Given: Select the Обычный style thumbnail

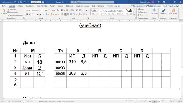Looking at the screenshot, I should (95, 12).
